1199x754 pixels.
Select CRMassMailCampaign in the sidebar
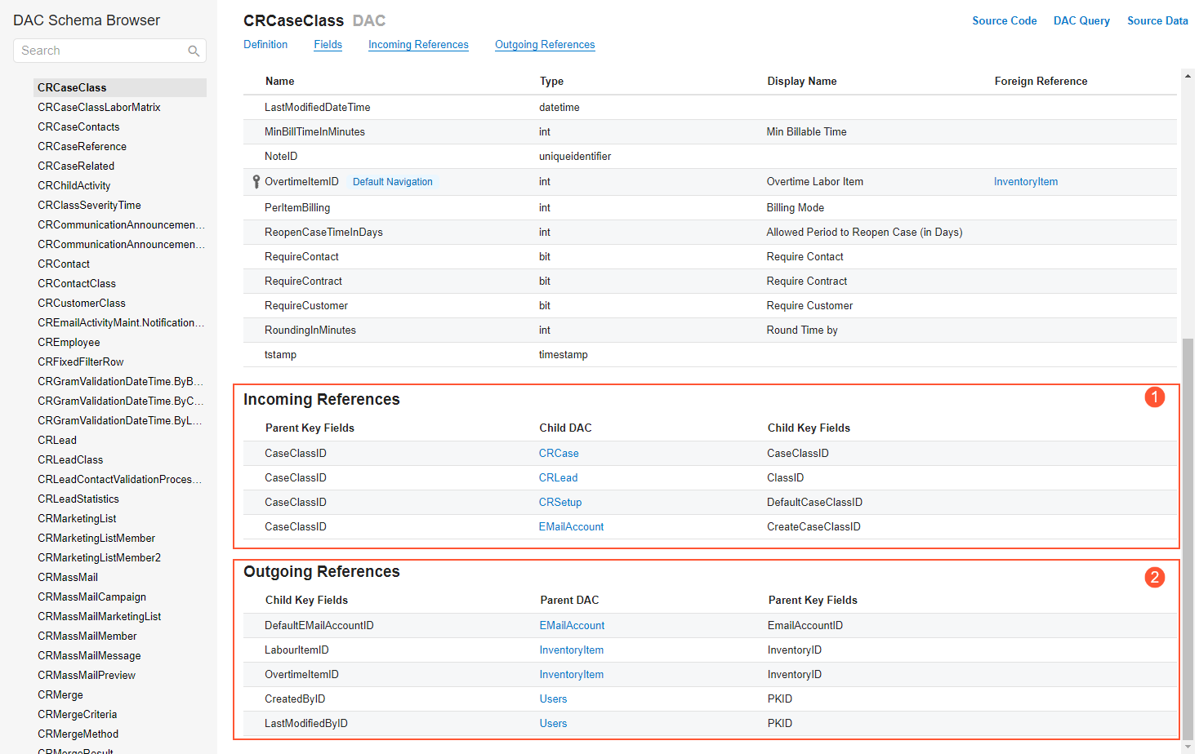[x=91, y=597]
